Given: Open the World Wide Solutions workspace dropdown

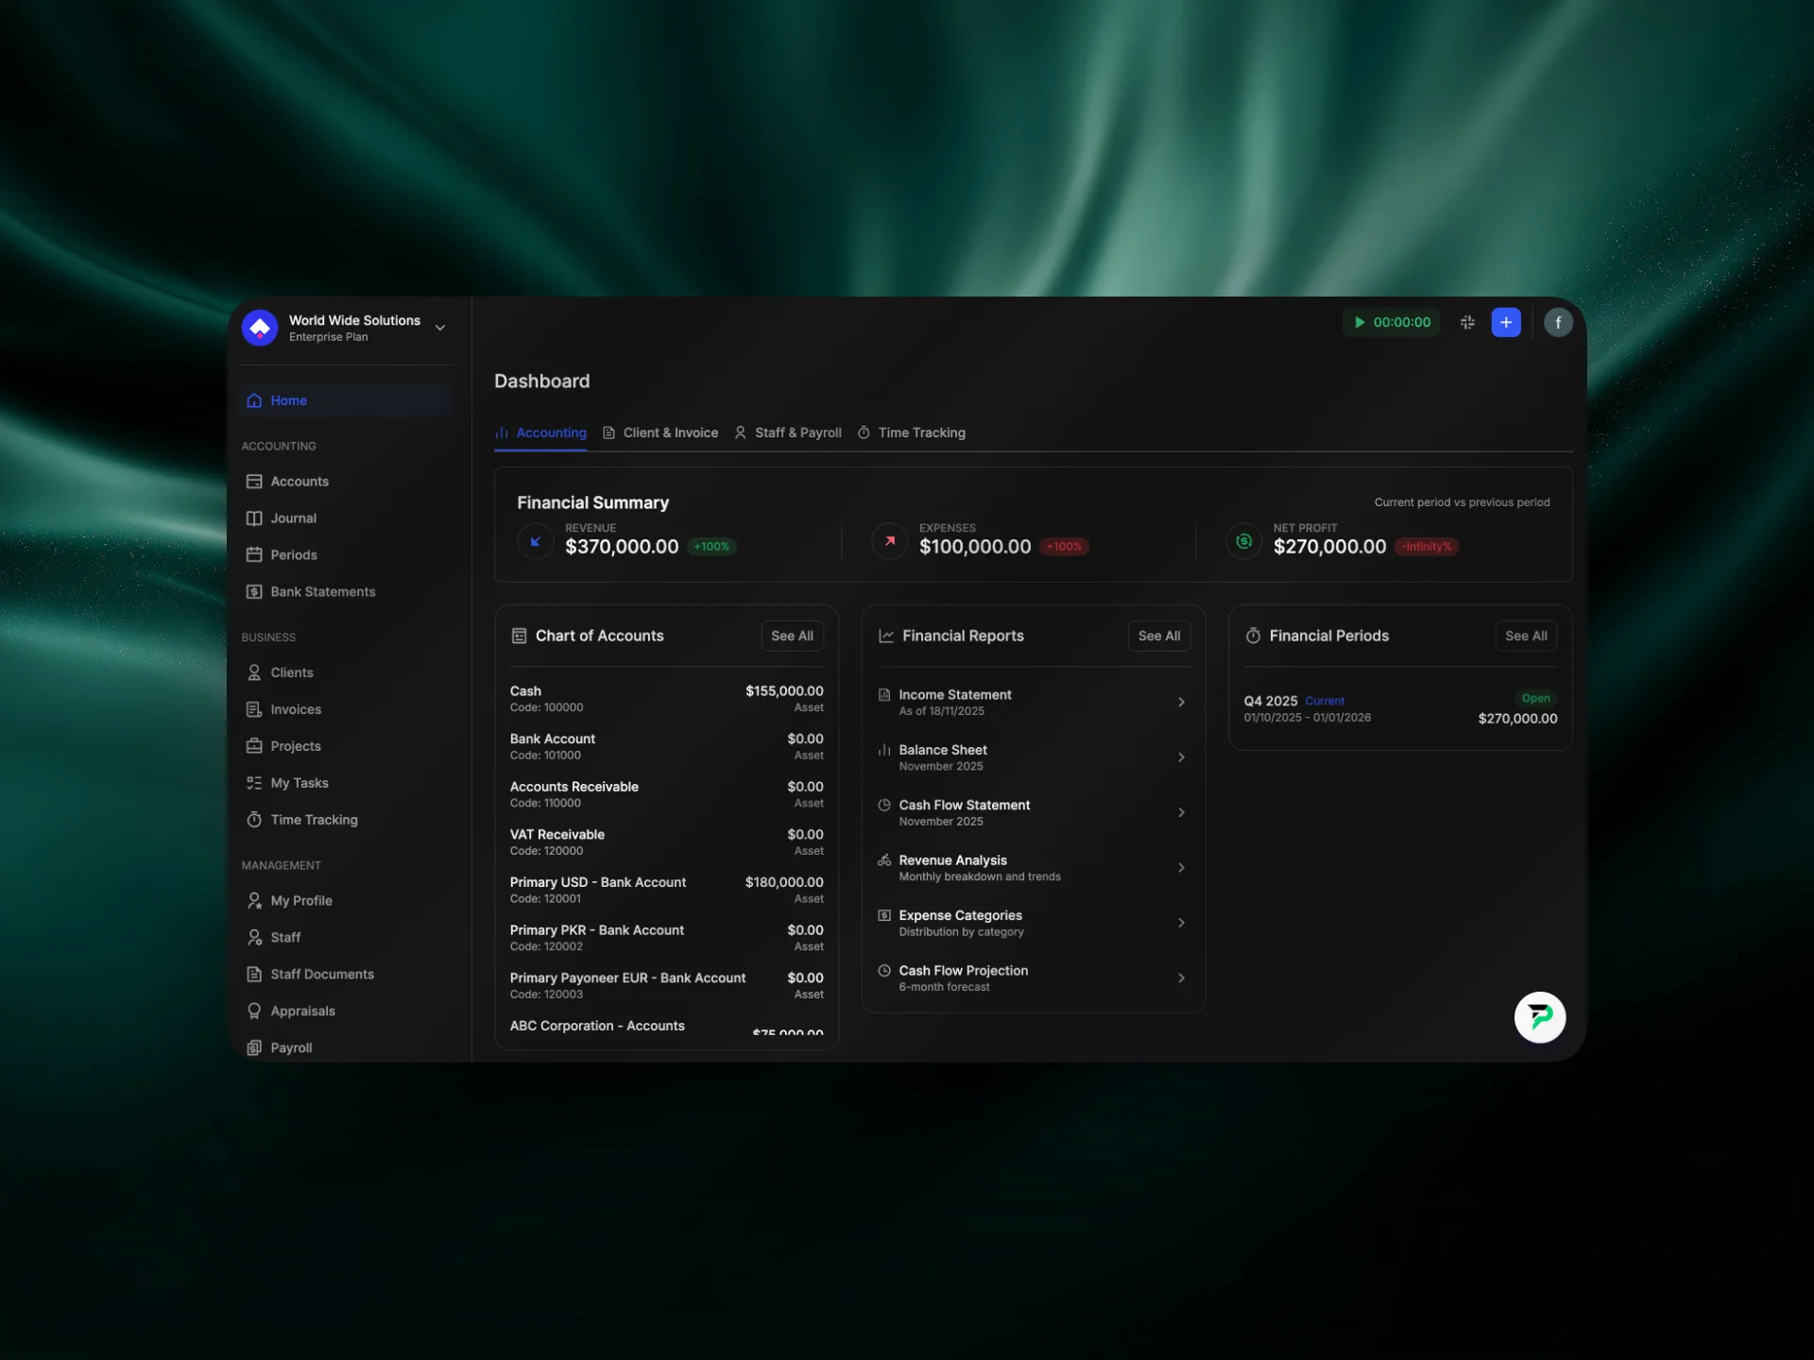Looking at the screenshot, I should 439,328.
